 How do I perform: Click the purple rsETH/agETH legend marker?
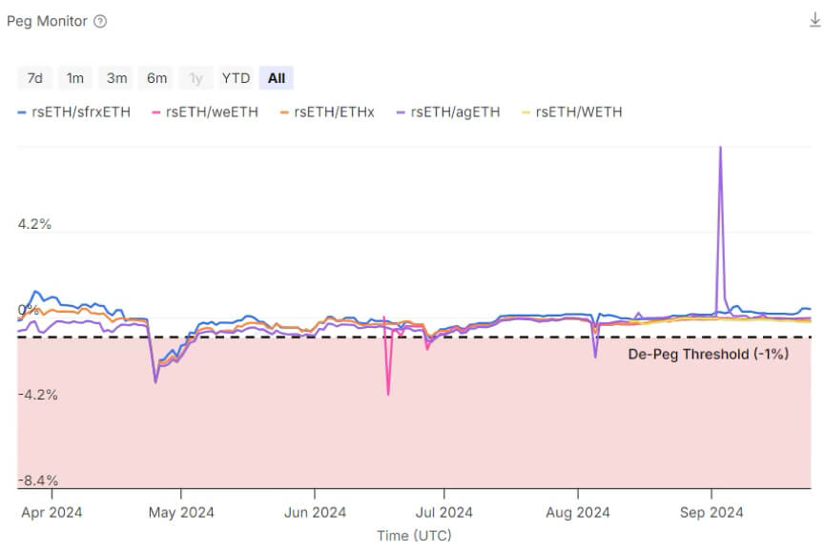click(402, 113)
